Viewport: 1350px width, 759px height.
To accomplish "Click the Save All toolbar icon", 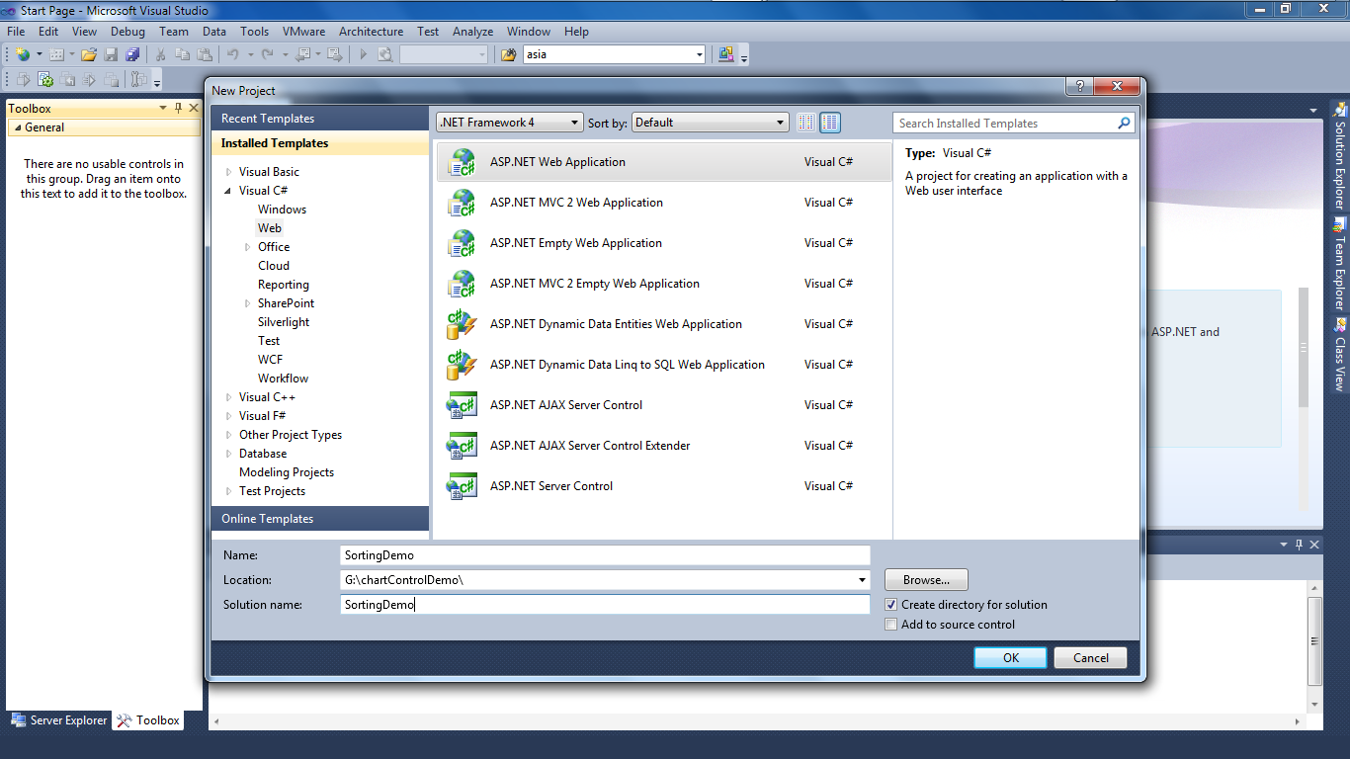I will (x=132, y=54).
